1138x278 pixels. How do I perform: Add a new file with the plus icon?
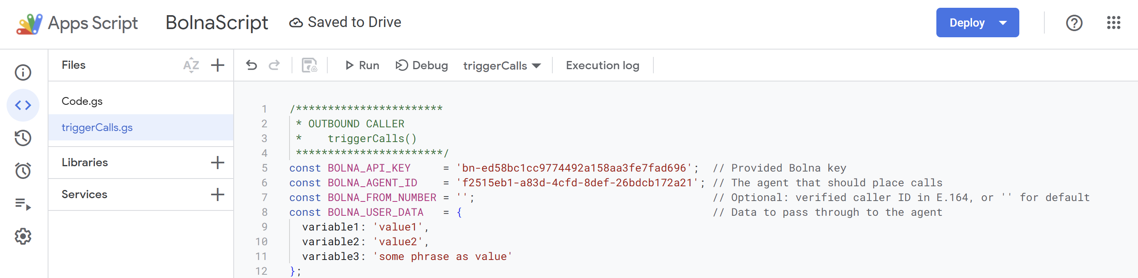tap(217, 65)
